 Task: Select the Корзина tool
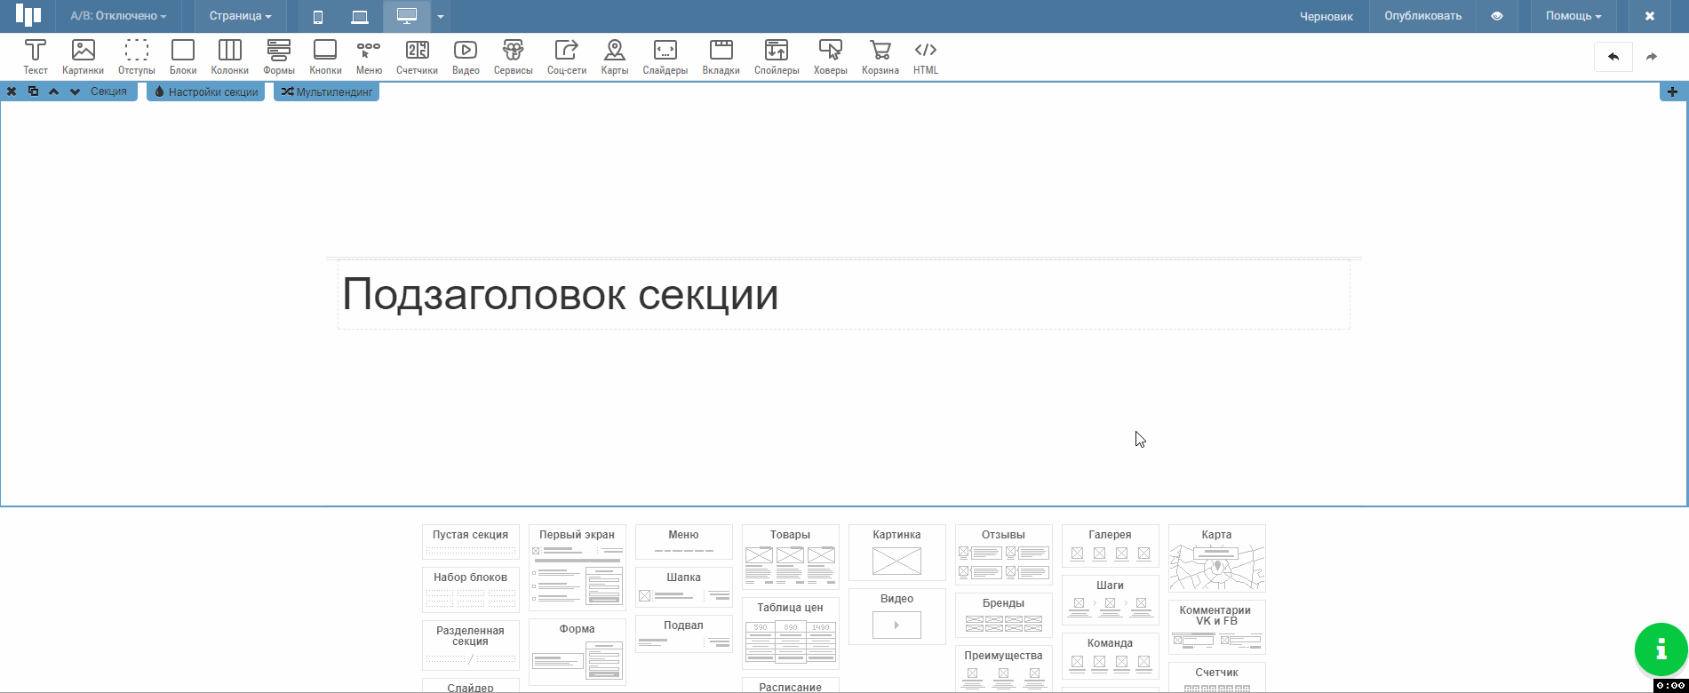tap(880, 57)
